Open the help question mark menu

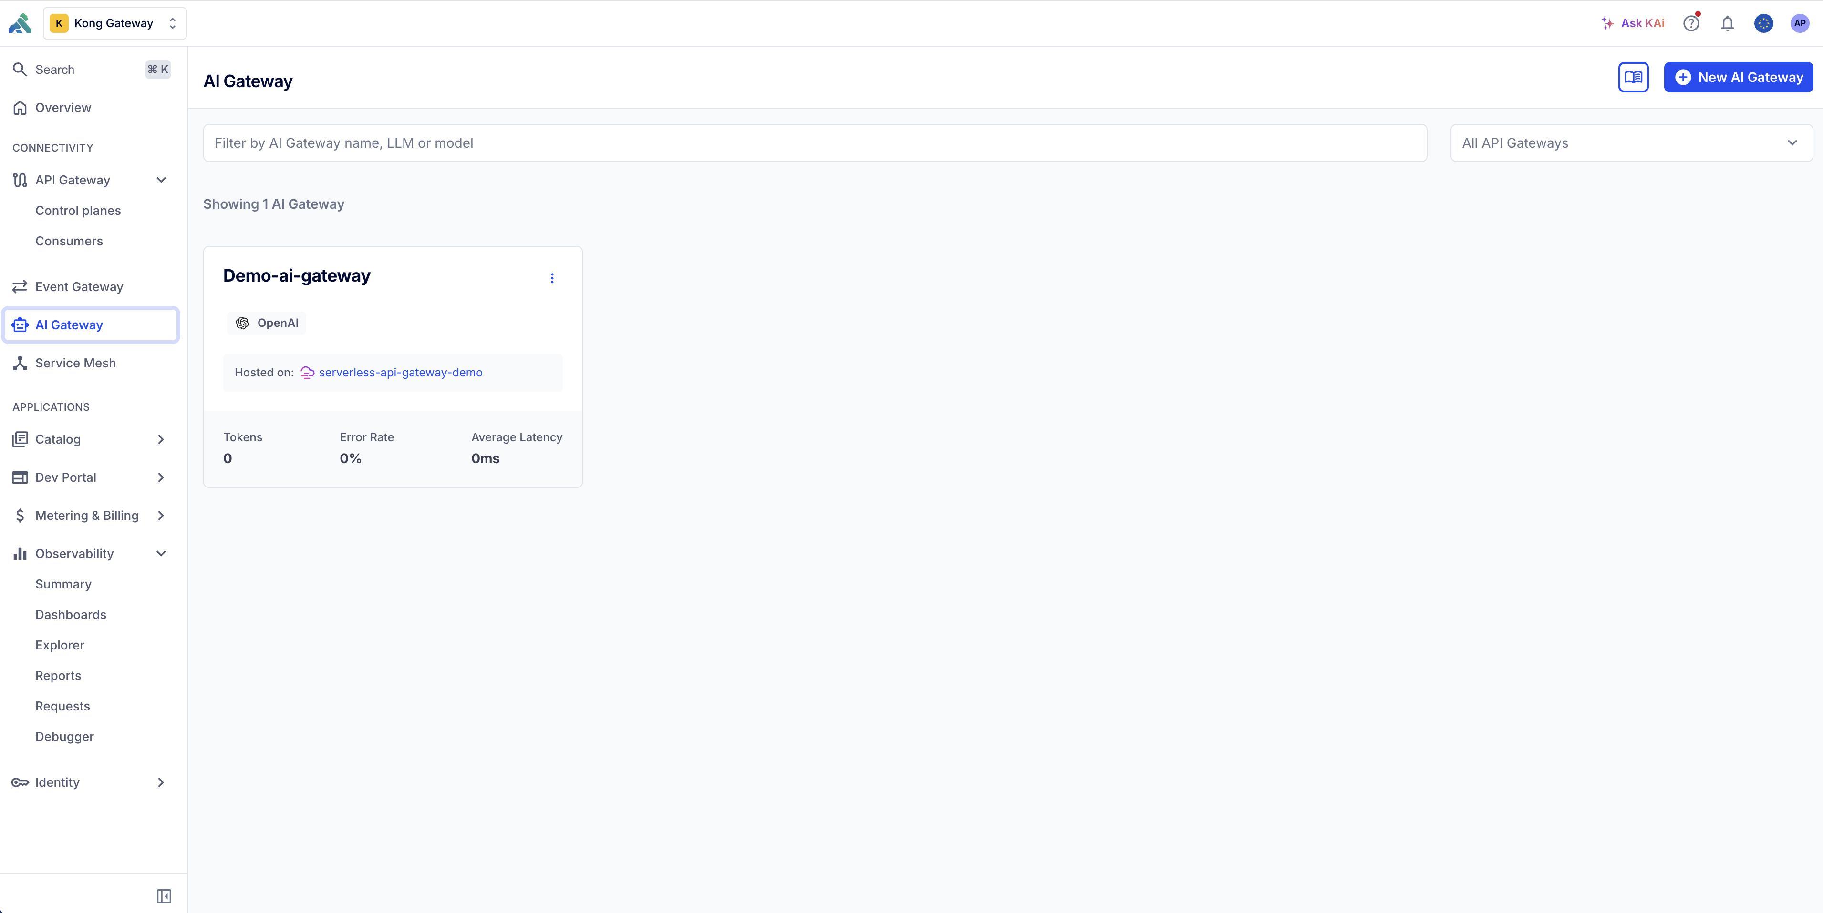point(1691,23)
